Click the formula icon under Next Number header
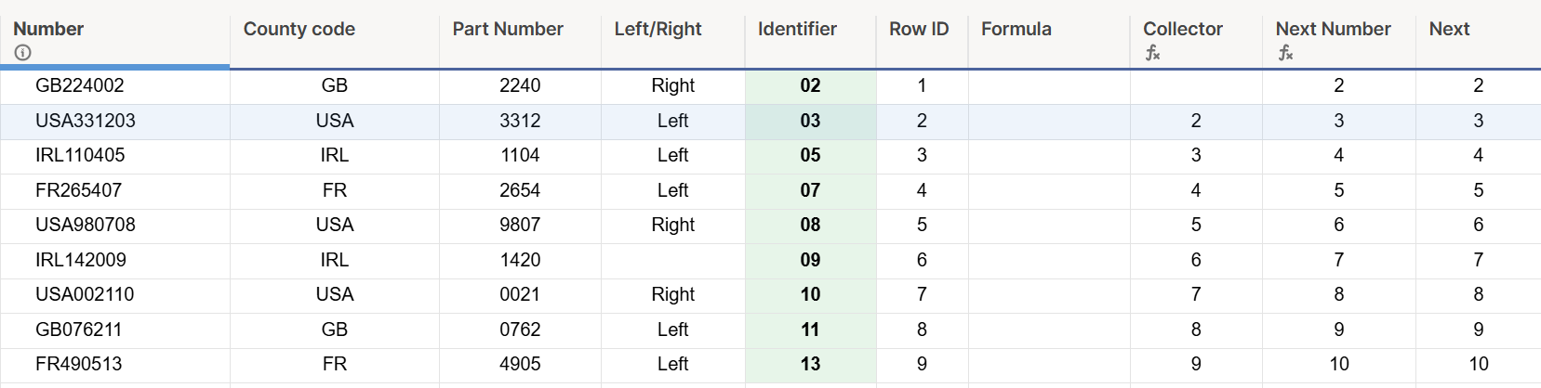 1285,53
